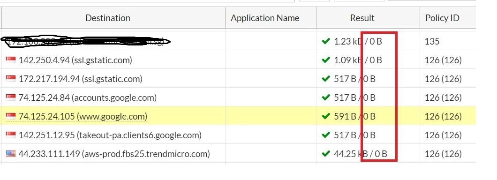Click the flag next to takeout-pa.clients6.google.com
The height and width of the screenshot is (180, 497).
[x=10, y=135]
